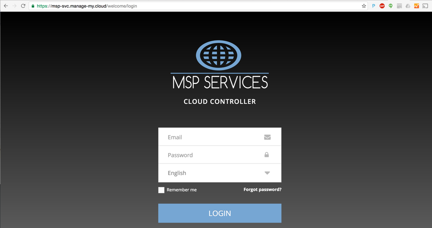The height and width of the screenshot is (228, 432).
Task: Click the browser back arrow
Action: click(6, 6)
